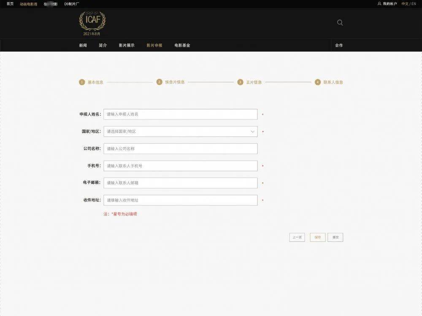Click the 保存 save button
Viewport: 422px width, 316px height.
(317, 238)
